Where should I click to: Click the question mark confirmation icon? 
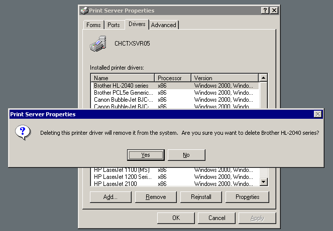(x=23, y=132)
